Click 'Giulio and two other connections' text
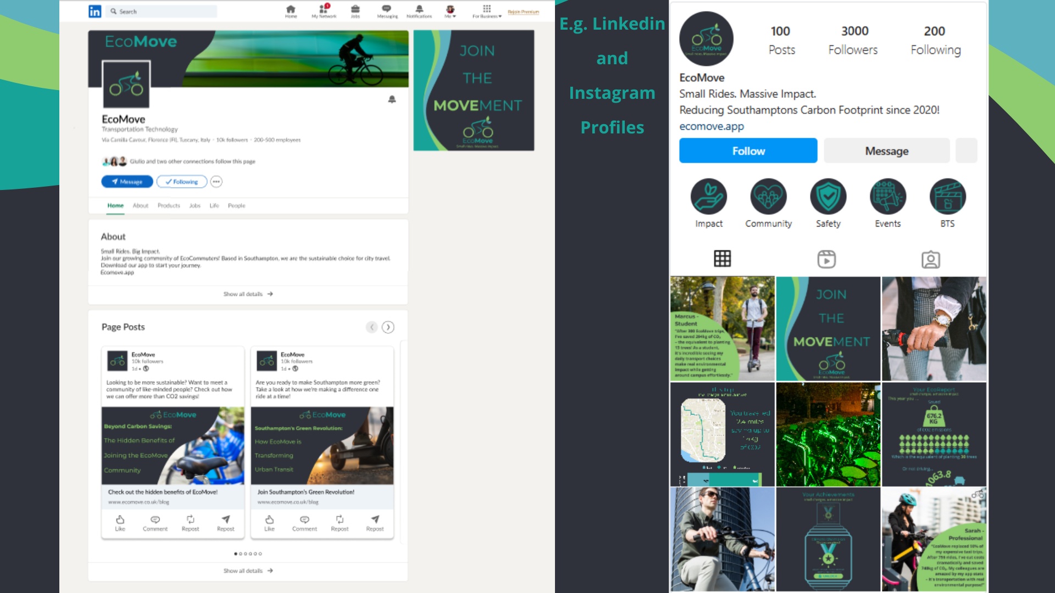 coord(192,161)
